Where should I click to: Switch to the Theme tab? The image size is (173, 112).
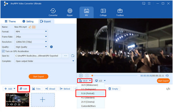(x=10, y=21)
